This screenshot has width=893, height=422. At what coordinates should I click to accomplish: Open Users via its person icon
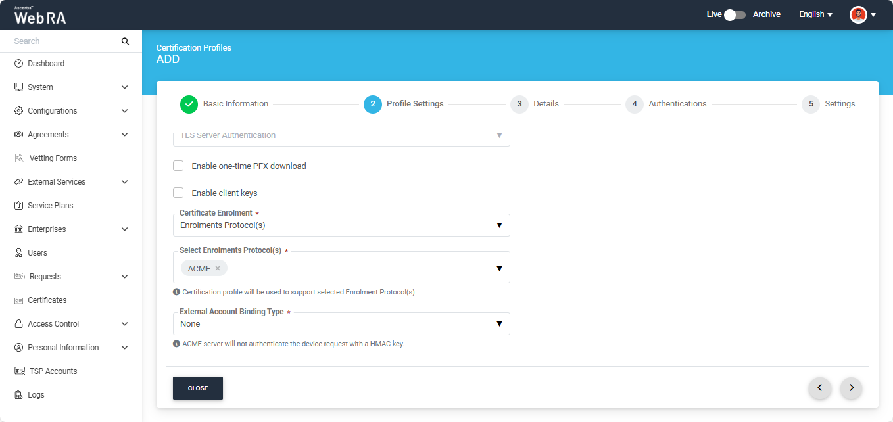pyautogui.click(x=18, y=253)
